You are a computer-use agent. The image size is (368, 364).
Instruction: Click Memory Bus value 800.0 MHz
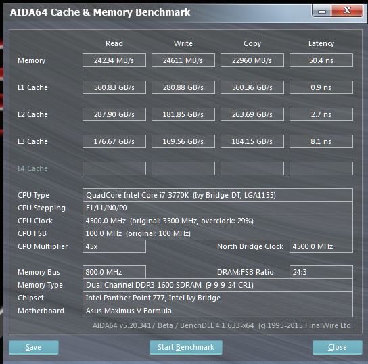114,272
